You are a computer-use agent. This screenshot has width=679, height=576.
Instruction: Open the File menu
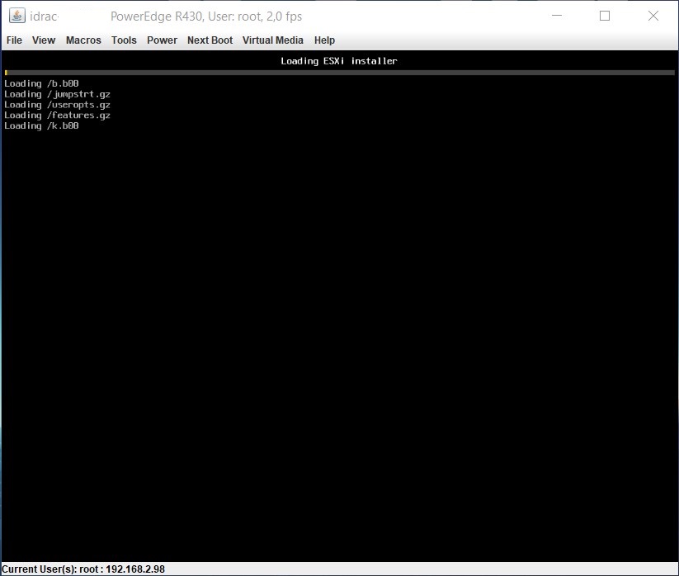[x=14, y=40]
